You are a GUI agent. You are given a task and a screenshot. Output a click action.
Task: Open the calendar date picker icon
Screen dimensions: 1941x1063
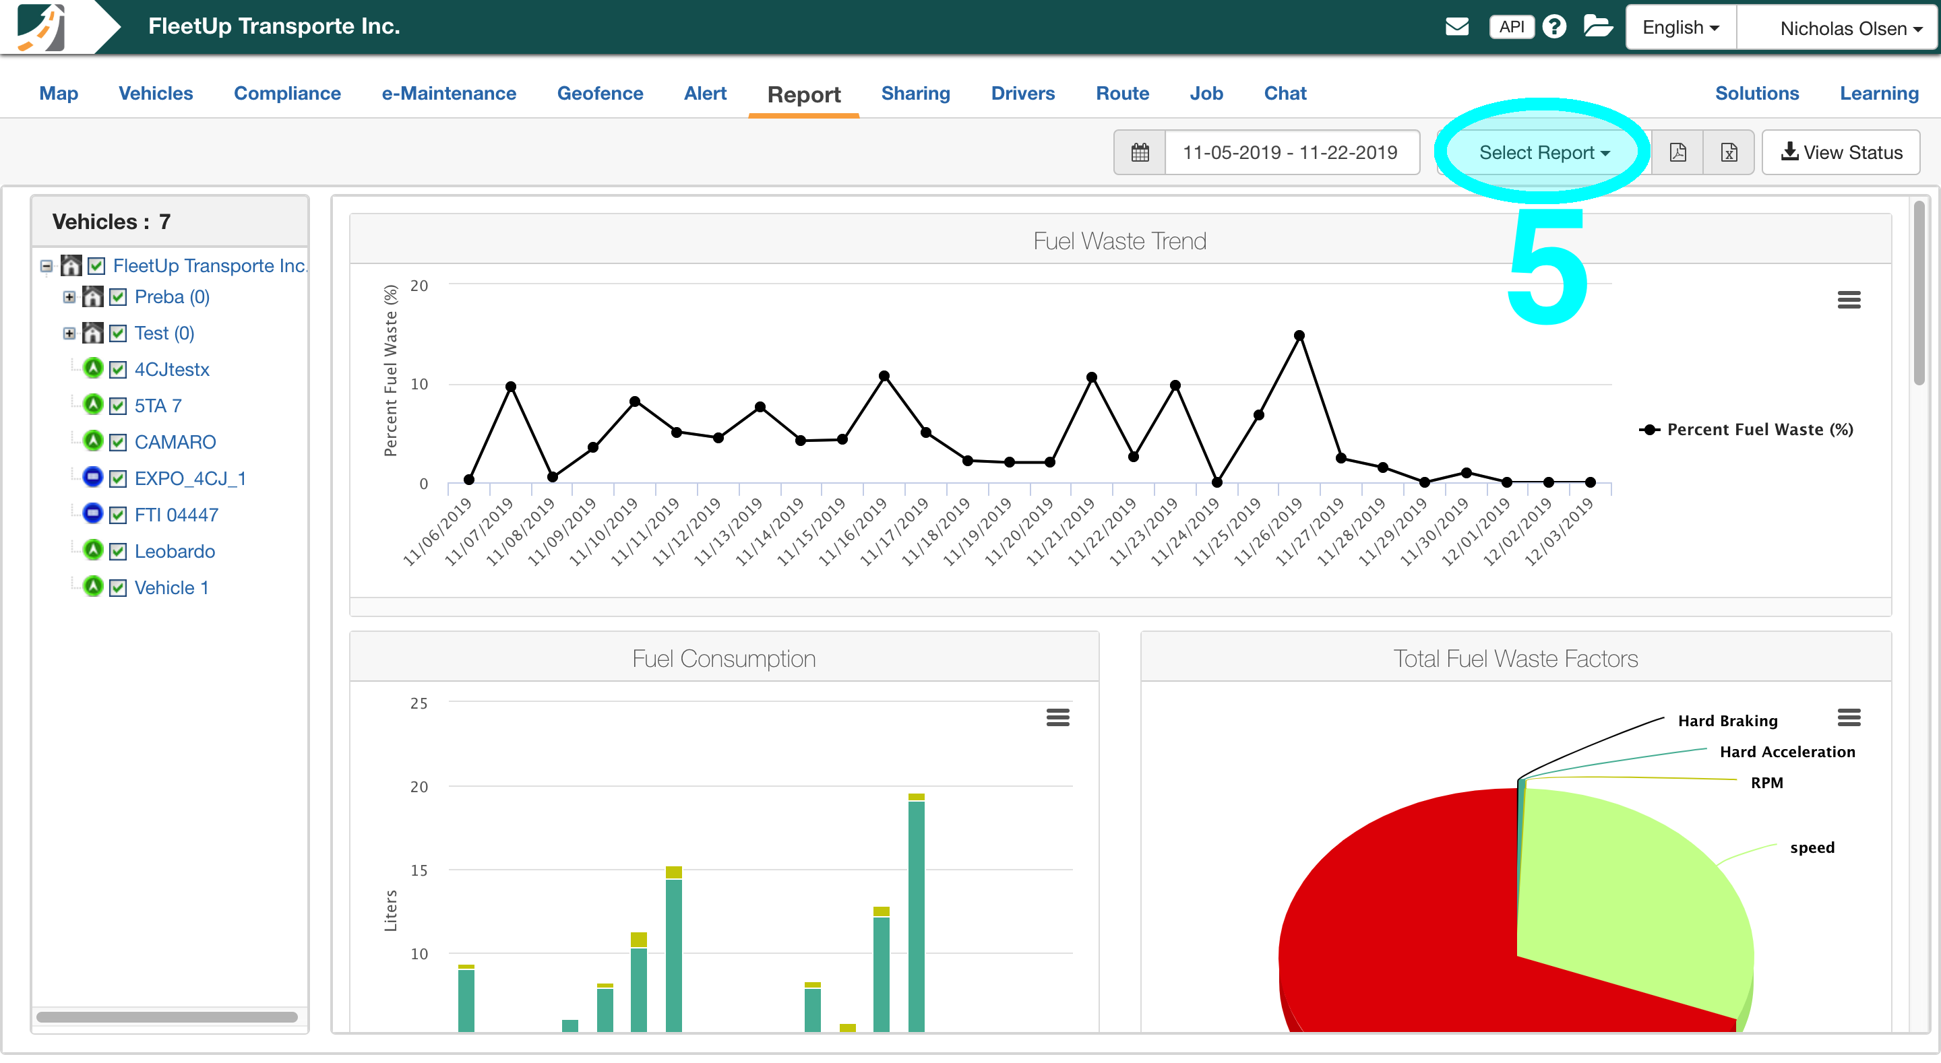pyautogui.click(x=1140, y=152)
